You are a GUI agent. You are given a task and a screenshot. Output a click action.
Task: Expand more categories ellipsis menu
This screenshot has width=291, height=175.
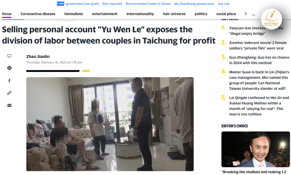click(x=253, y=14)
